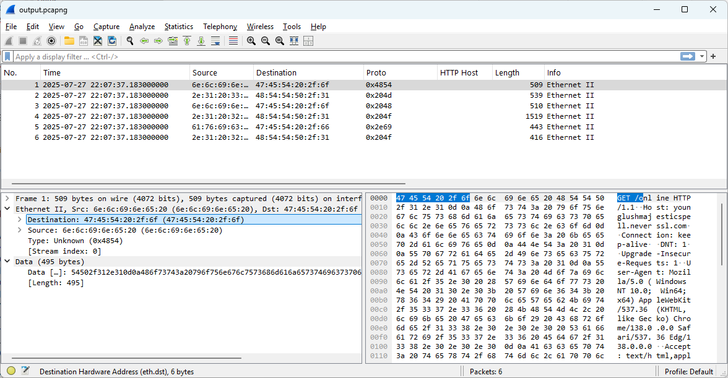The width and height of the screenshot is (728, 378).
Task: Sort by the Length column header
Action: [x=518, y=73]
